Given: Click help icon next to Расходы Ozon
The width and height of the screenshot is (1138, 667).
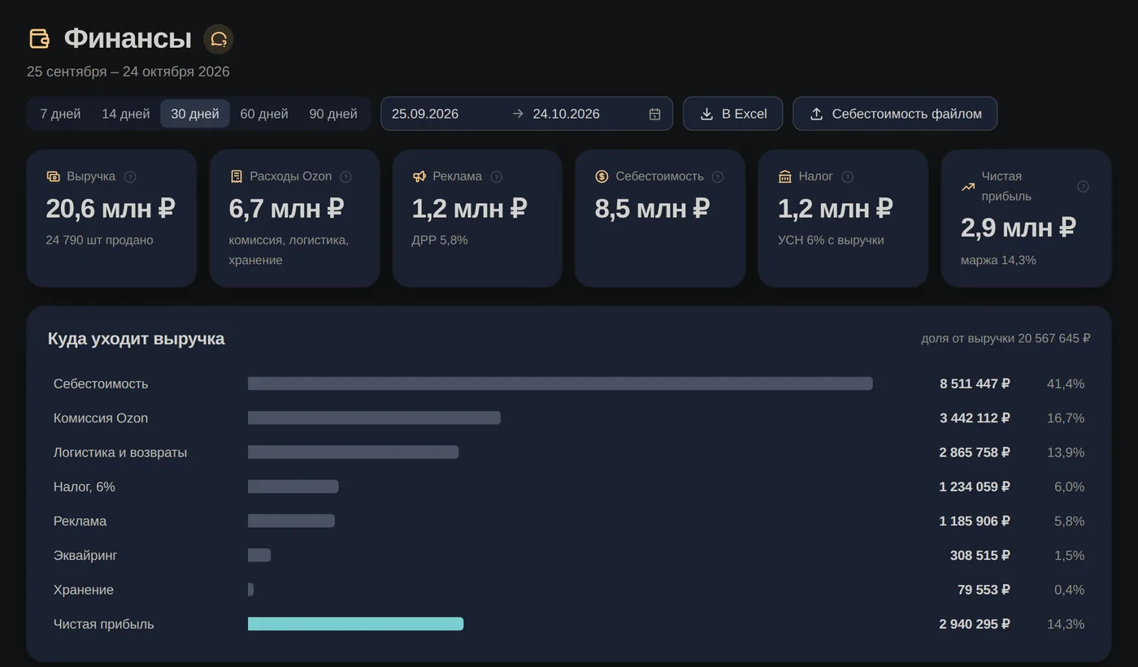Looking at the screenshot, I should tap(345, 176).
